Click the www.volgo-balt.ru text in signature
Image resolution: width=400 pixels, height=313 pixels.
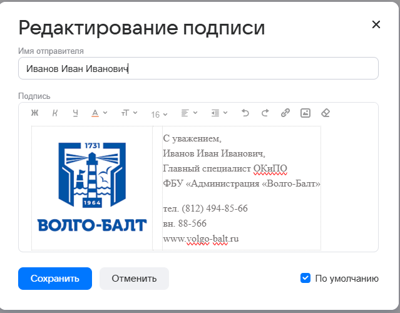(201, 239)
